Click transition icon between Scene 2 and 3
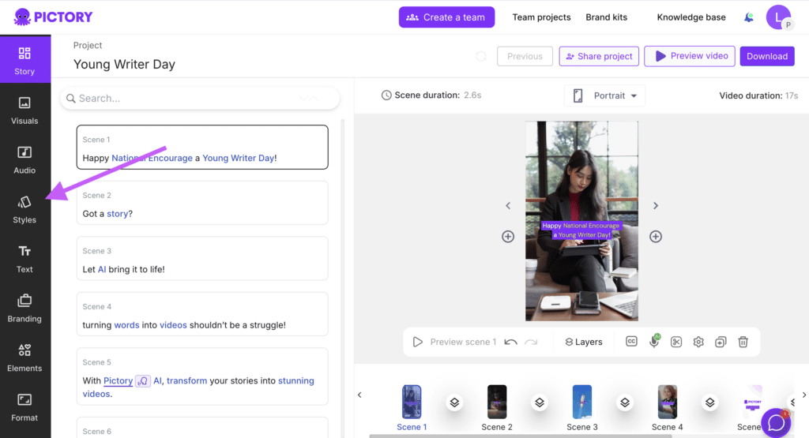 540,402
